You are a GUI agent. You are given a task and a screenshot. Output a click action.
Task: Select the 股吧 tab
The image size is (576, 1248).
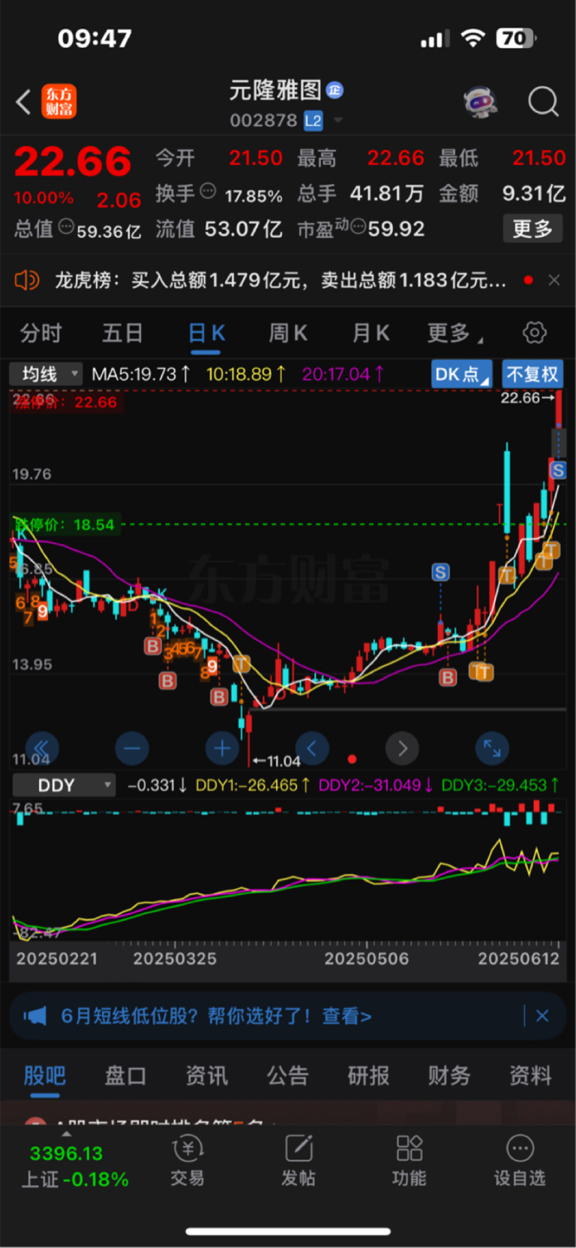click(44, 1076)
